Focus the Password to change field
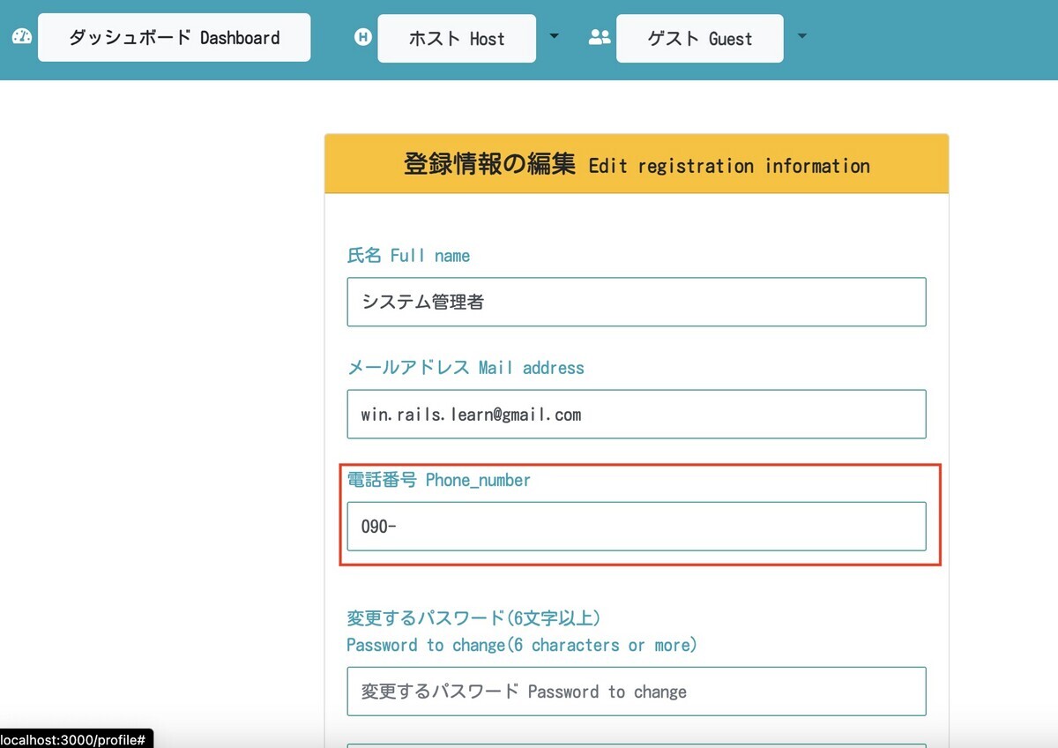Image resolution: width=1058 pixels, height=748 pixels. [637, 692]
